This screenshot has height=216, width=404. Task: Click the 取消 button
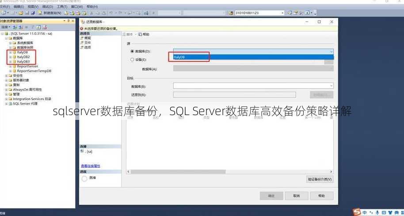[x=296, y=196]
